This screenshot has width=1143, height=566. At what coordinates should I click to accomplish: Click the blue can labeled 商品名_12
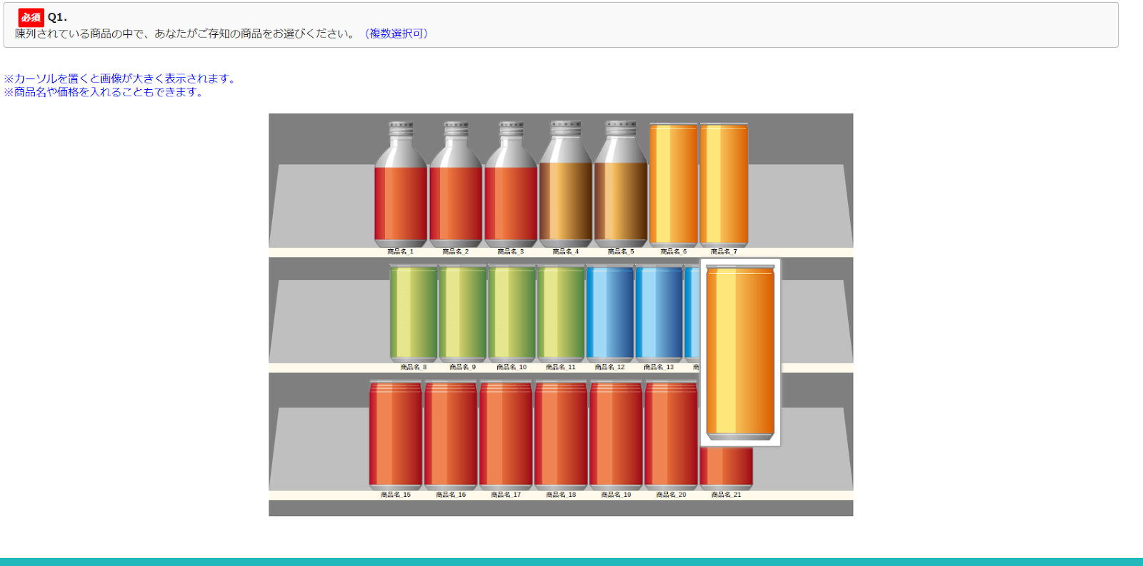click(610, 313)
